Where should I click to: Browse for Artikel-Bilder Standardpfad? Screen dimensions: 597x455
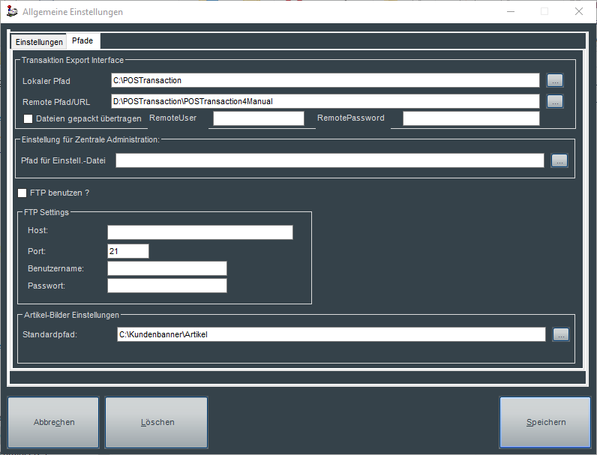(560, 334)
